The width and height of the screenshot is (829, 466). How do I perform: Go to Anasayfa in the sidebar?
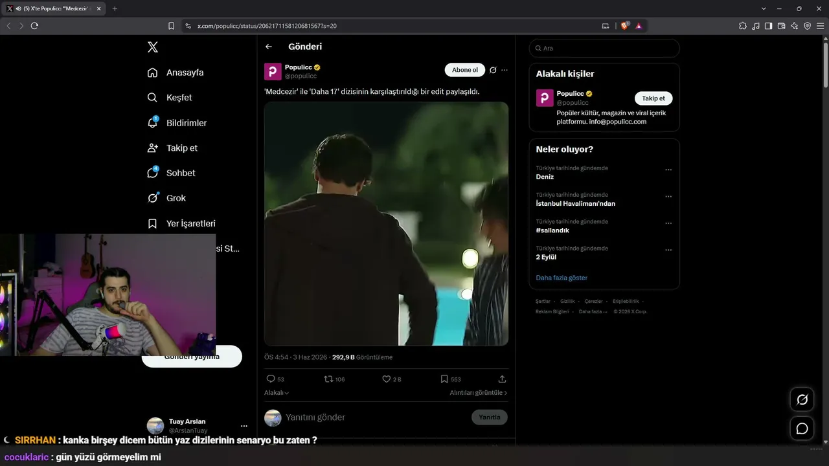[x=176, y=72]
